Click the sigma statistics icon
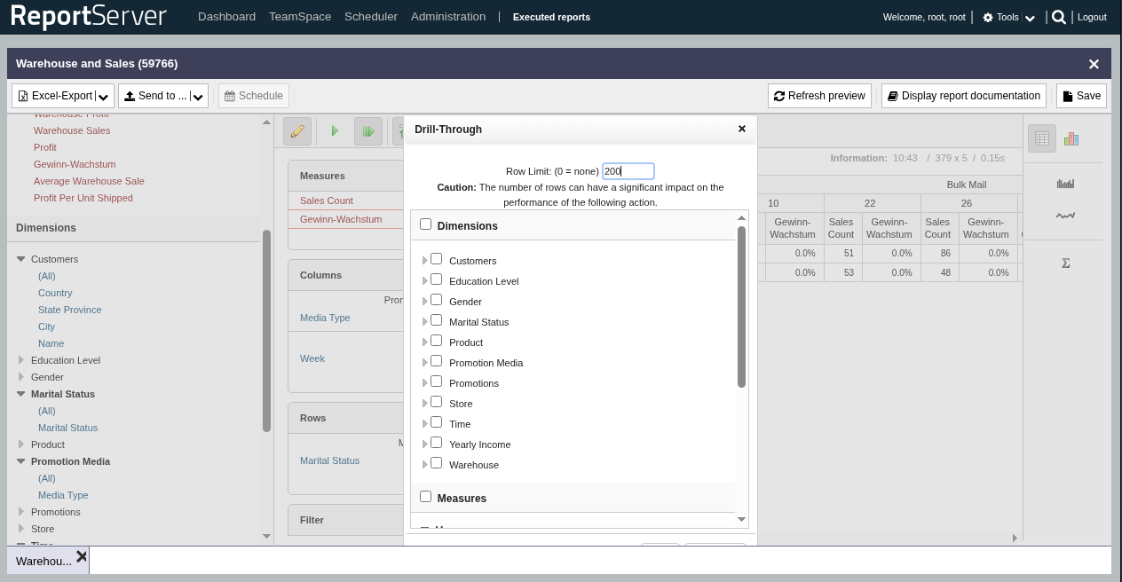Screen dimensions: 1122x582 click(x=1065, y=263)
